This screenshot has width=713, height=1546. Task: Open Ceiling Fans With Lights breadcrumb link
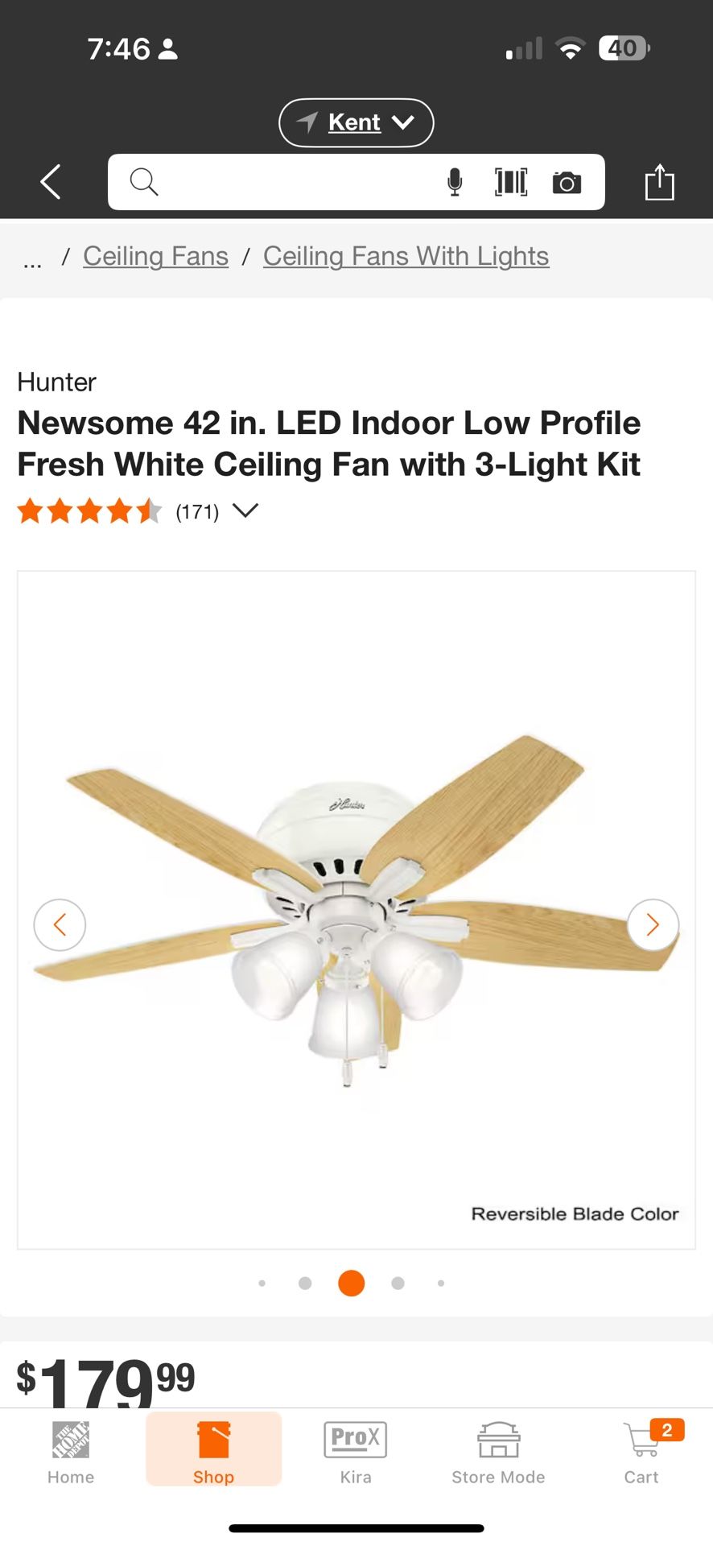click(406, 256)
